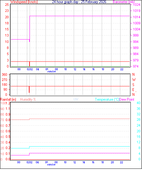Select the 994 barometer scale value
Image resolution: width=142 pixels, height=170 pixels.
[136, 42]
